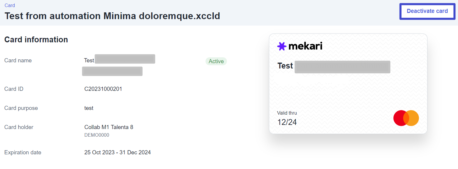Click the mekari wordmark on the card
Screen dimensions: 458x169
305,46
